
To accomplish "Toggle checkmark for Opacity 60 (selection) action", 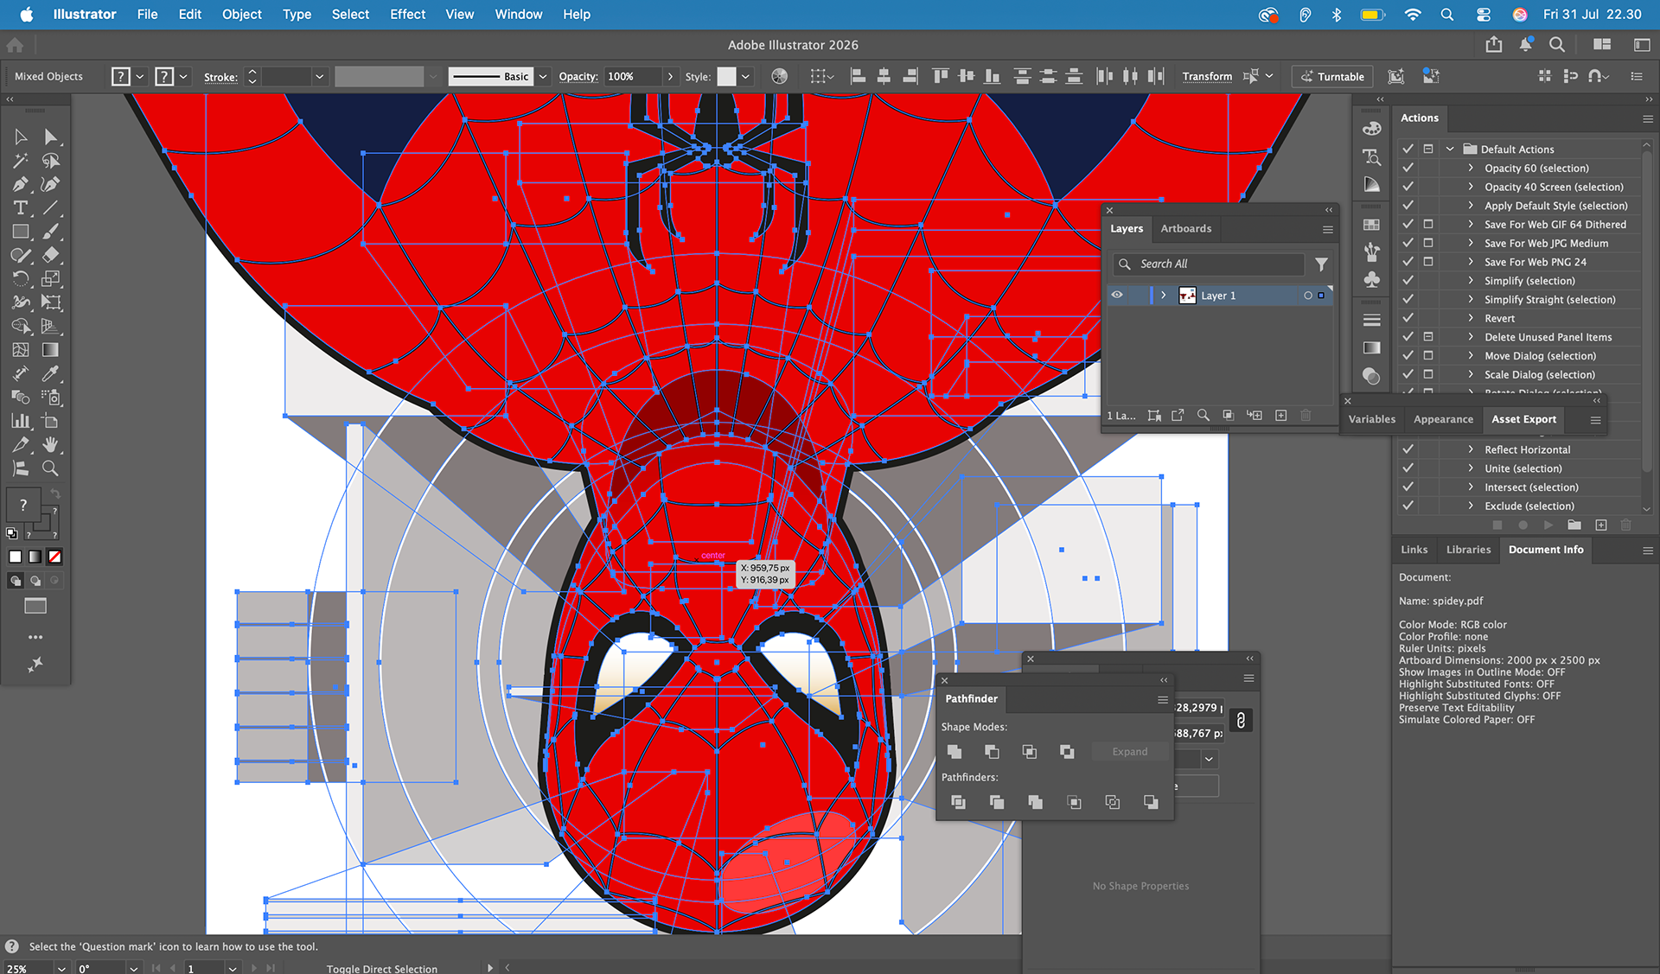I will point(1408,169).
